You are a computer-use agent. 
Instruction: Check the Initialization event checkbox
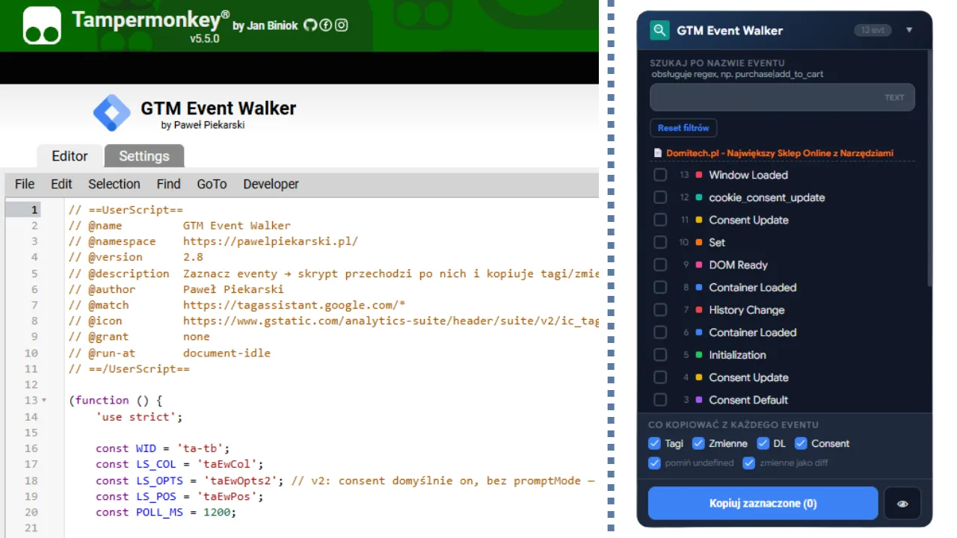[660, 355]
